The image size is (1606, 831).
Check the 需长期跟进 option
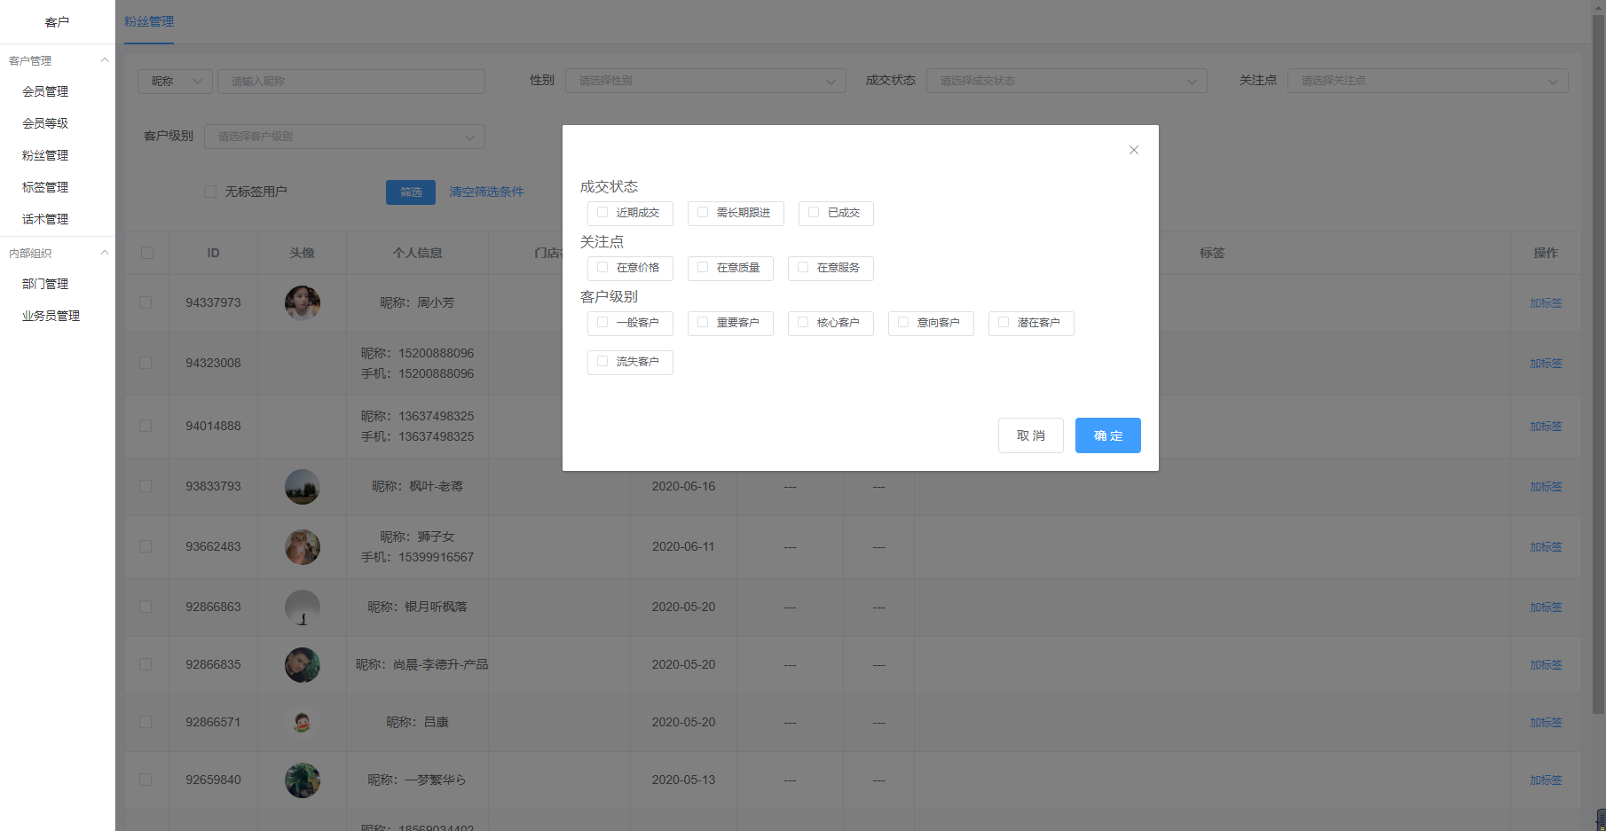click(x=703, y=213)
